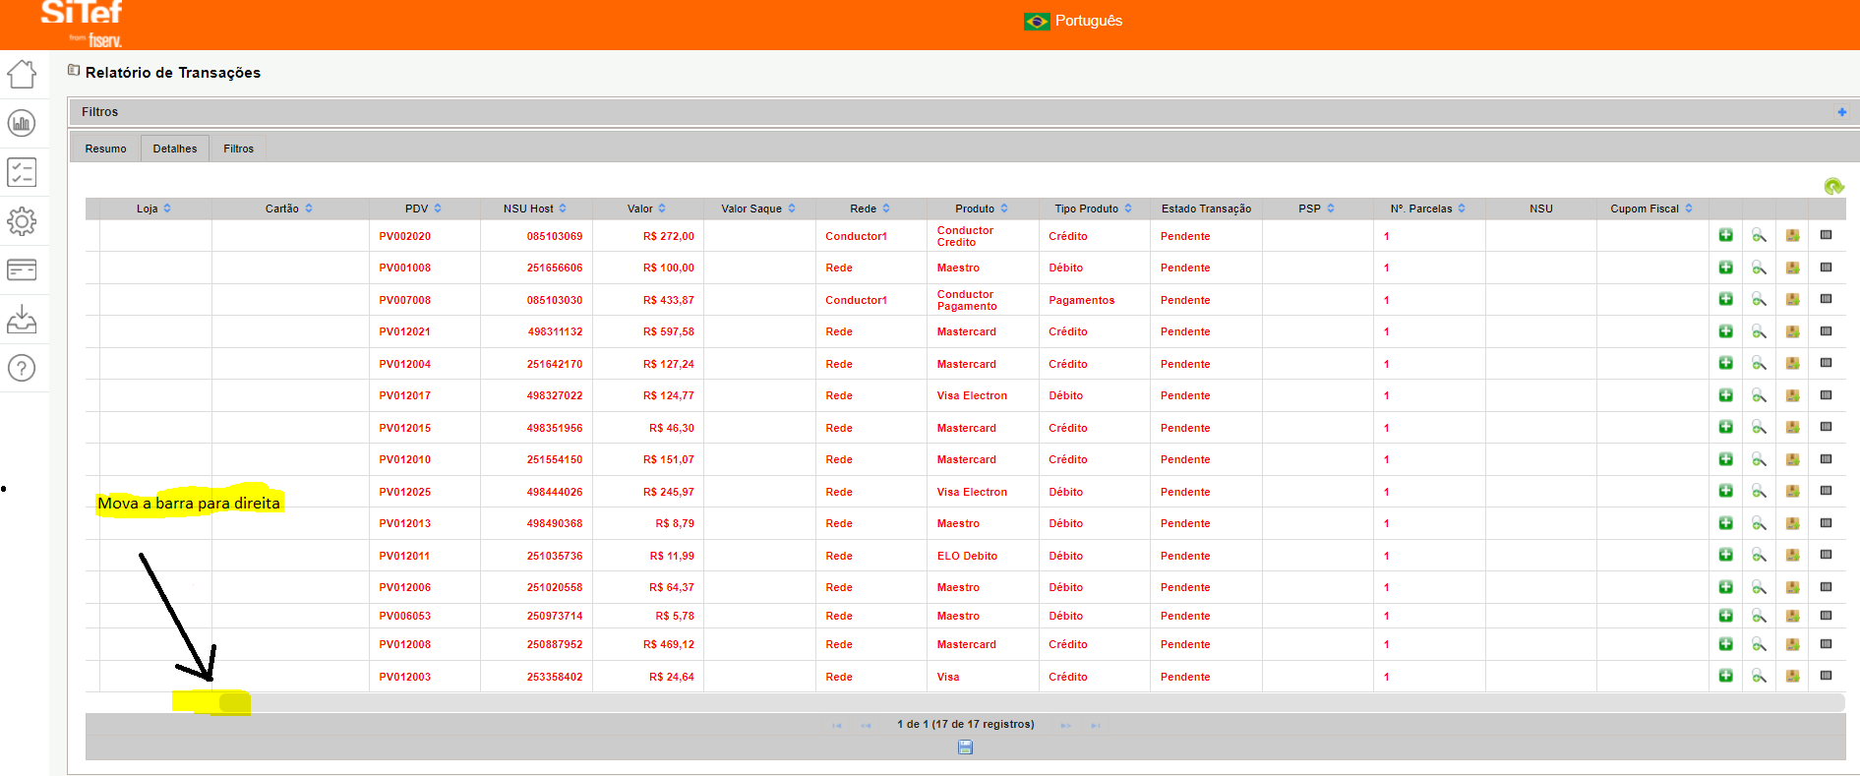1860x776 pixels.
Task: Click the home icon in the sidebar
Action: point(22,74)
